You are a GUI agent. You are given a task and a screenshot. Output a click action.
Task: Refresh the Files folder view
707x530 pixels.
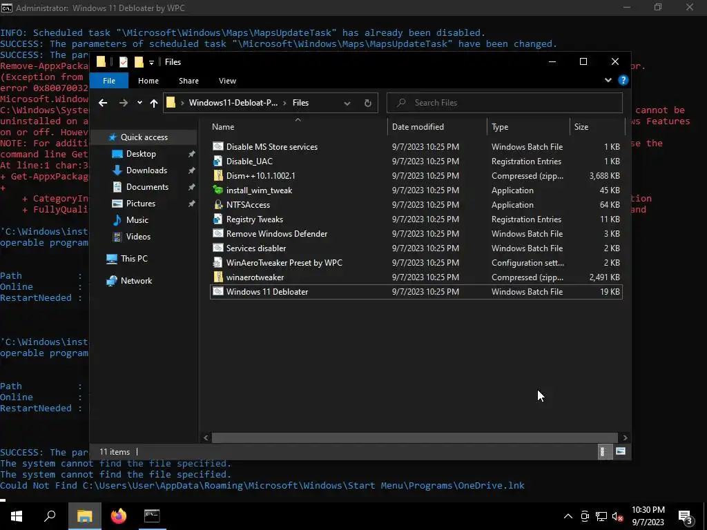[368, 103]
